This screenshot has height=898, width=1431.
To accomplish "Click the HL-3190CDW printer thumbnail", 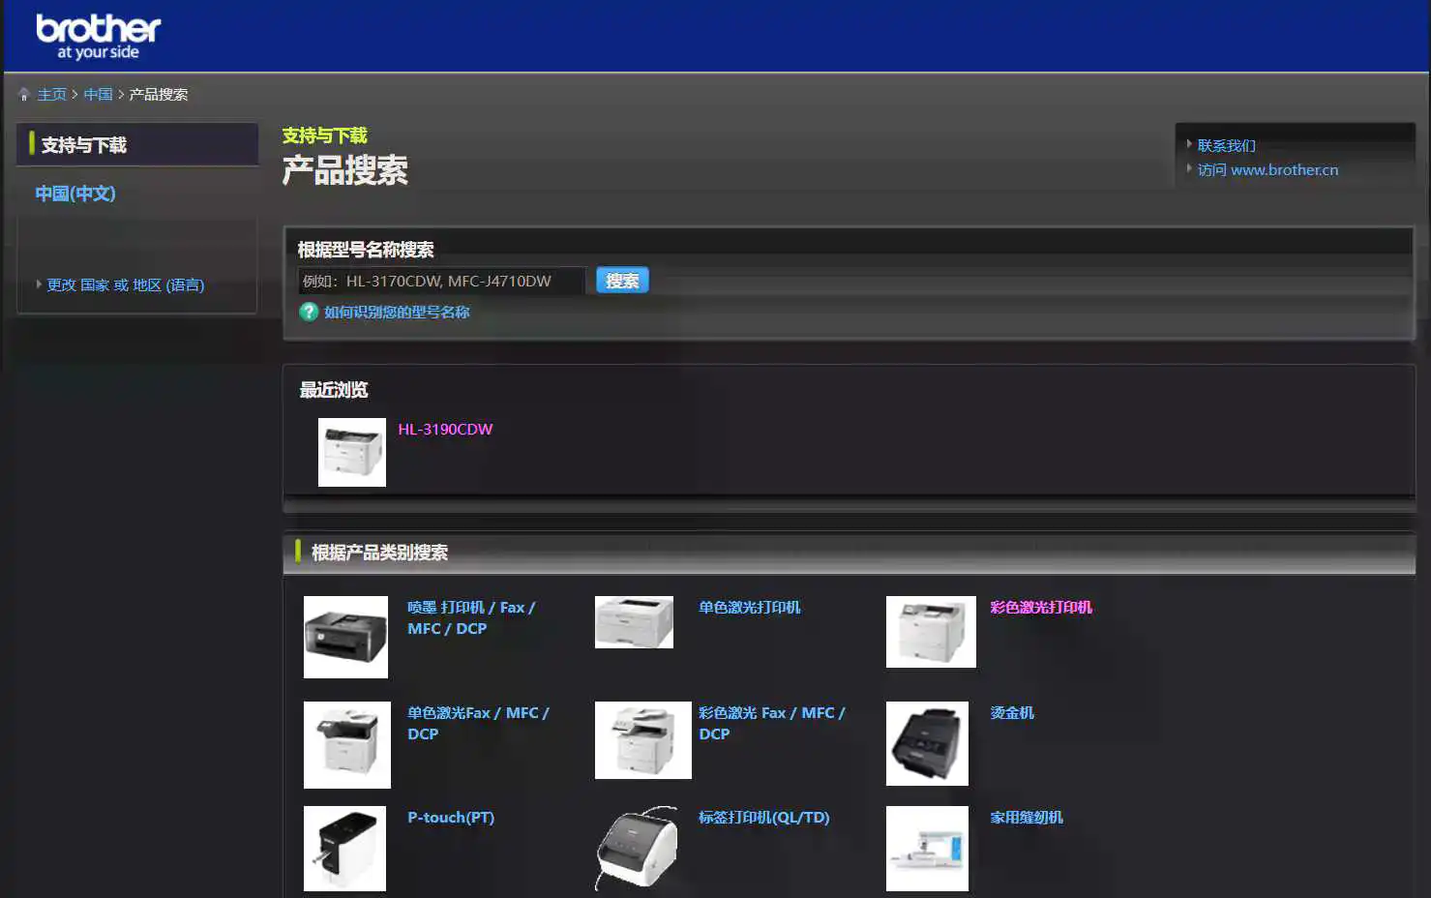I will [x=352, y=452].
